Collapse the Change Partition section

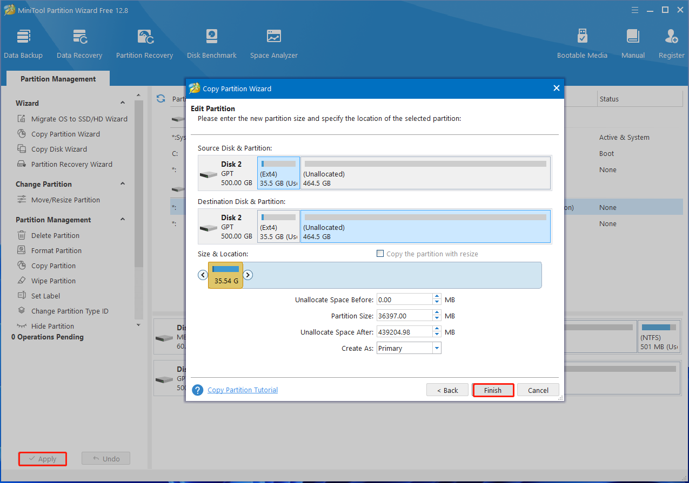123,184
